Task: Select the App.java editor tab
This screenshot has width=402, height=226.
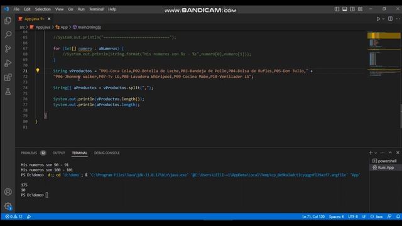Action: click(33, 19)
